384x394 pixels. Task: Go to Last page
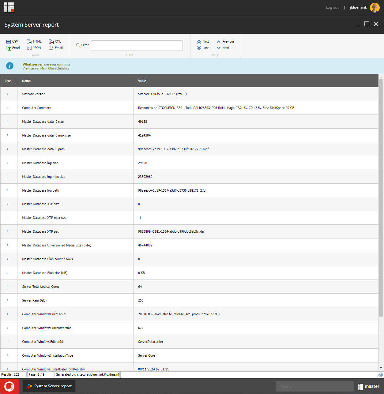coord(203,48)
